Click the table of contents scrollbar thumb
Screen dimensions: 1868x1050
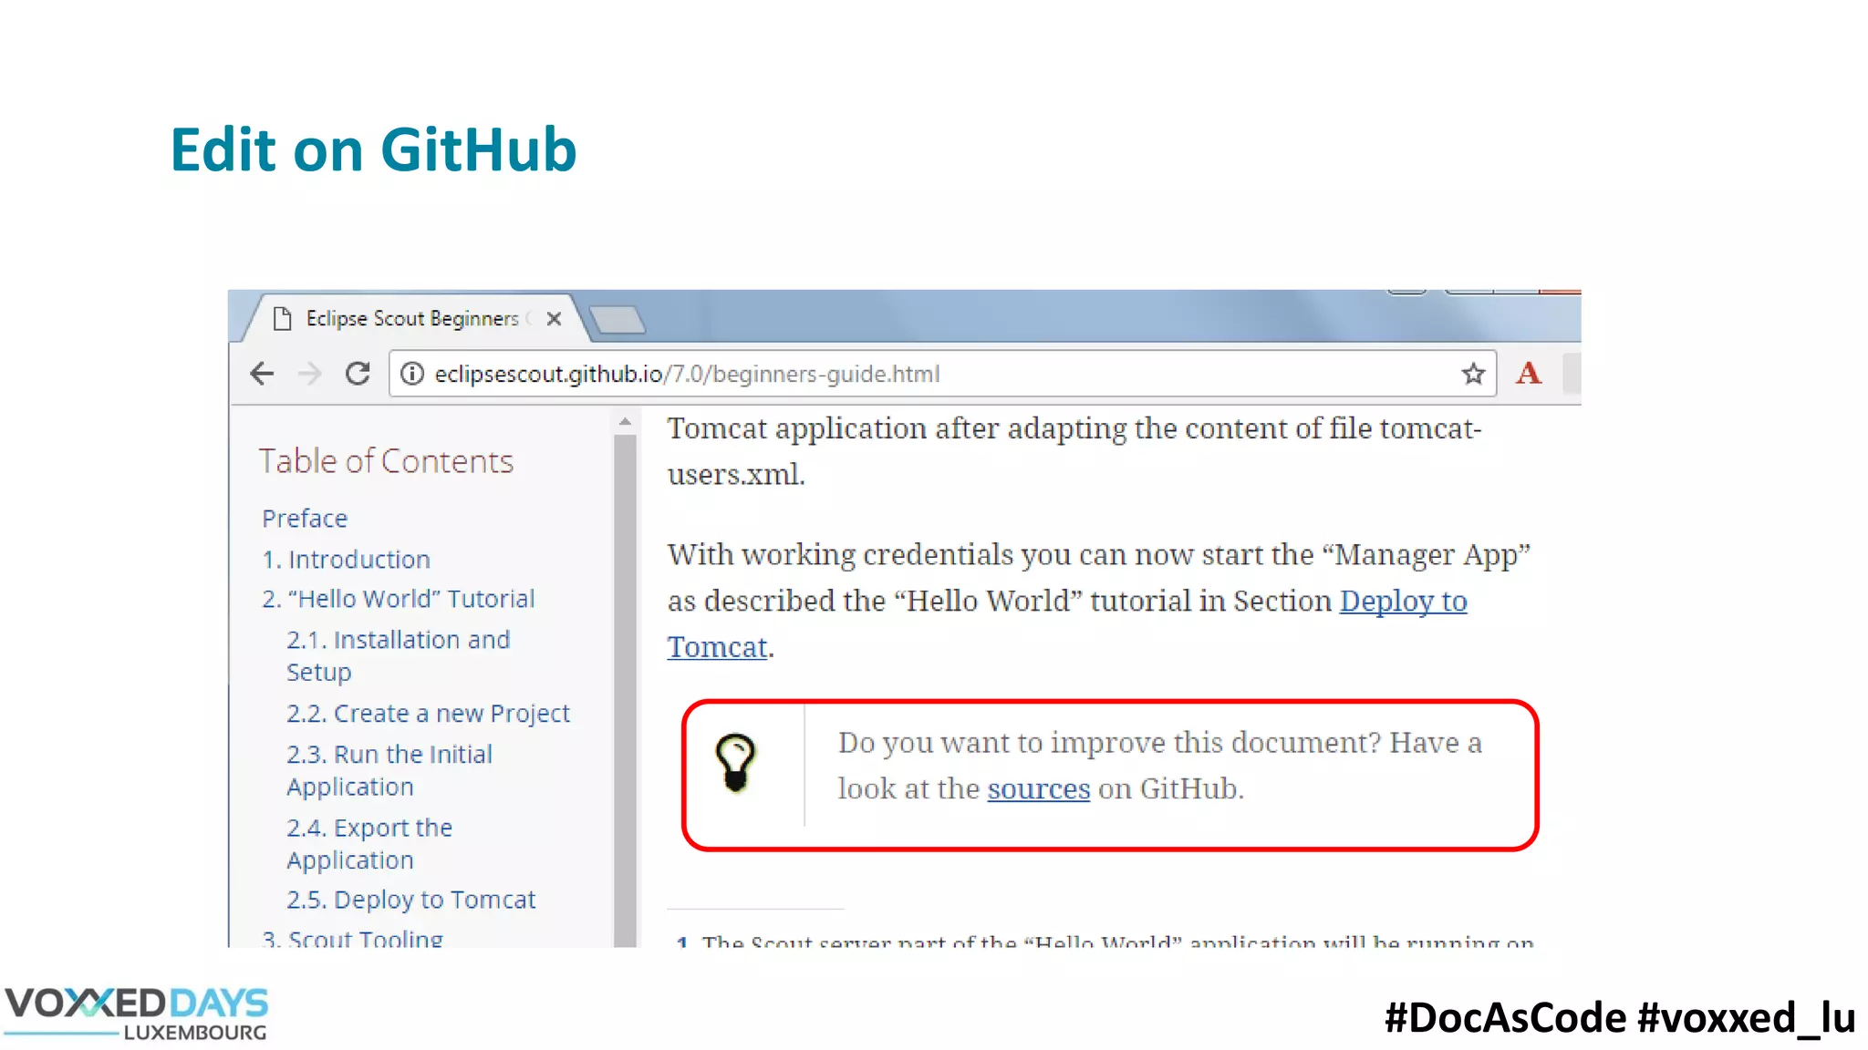tap(625, 690)
